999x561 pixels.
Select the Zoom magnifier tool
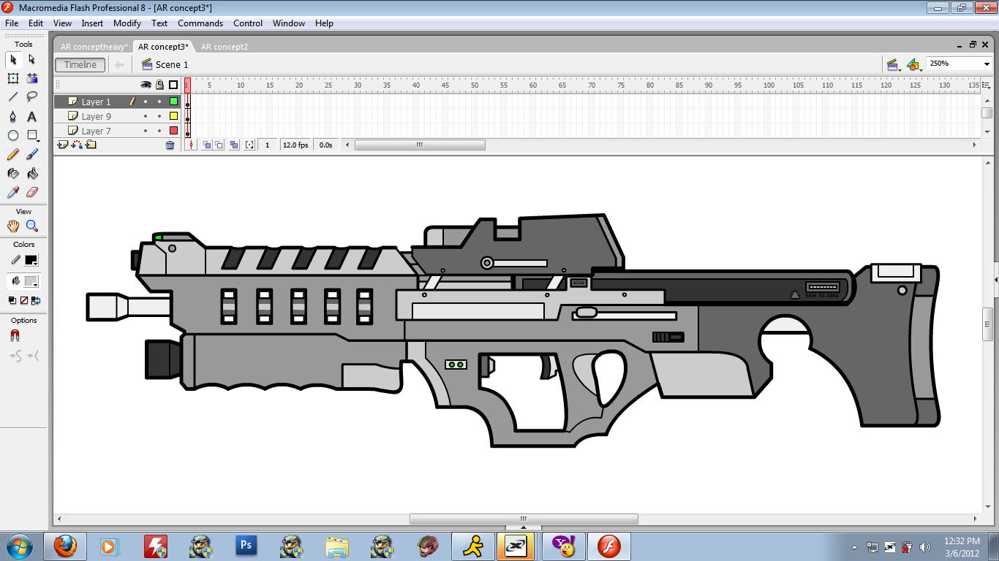pyautogui.click(x=32, y=226)
